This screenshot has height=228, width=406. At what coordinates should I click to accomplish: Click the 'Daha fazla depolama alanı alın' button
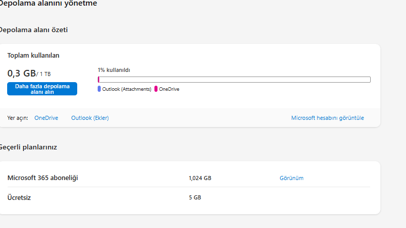click(42, 89)
